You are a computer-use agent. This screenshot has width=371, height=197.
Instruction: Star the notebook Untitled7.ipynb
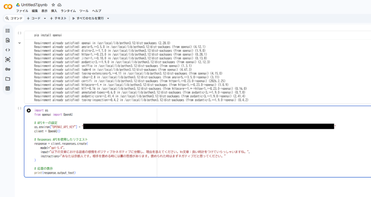click(53, 5)
